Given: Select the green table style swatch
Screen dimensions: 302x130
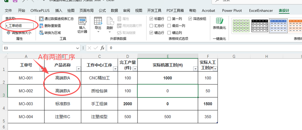Looking at the screenshot, I should click(x=241, y=26).
